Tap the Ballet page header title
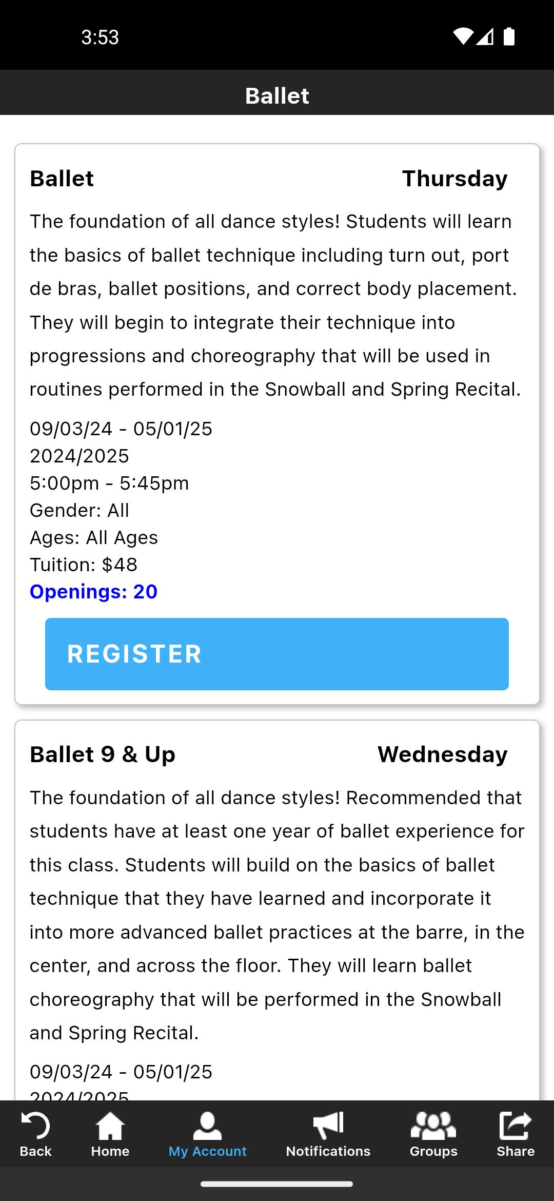554x1201 pixels. pyautogui.click(x=277, y=95)
